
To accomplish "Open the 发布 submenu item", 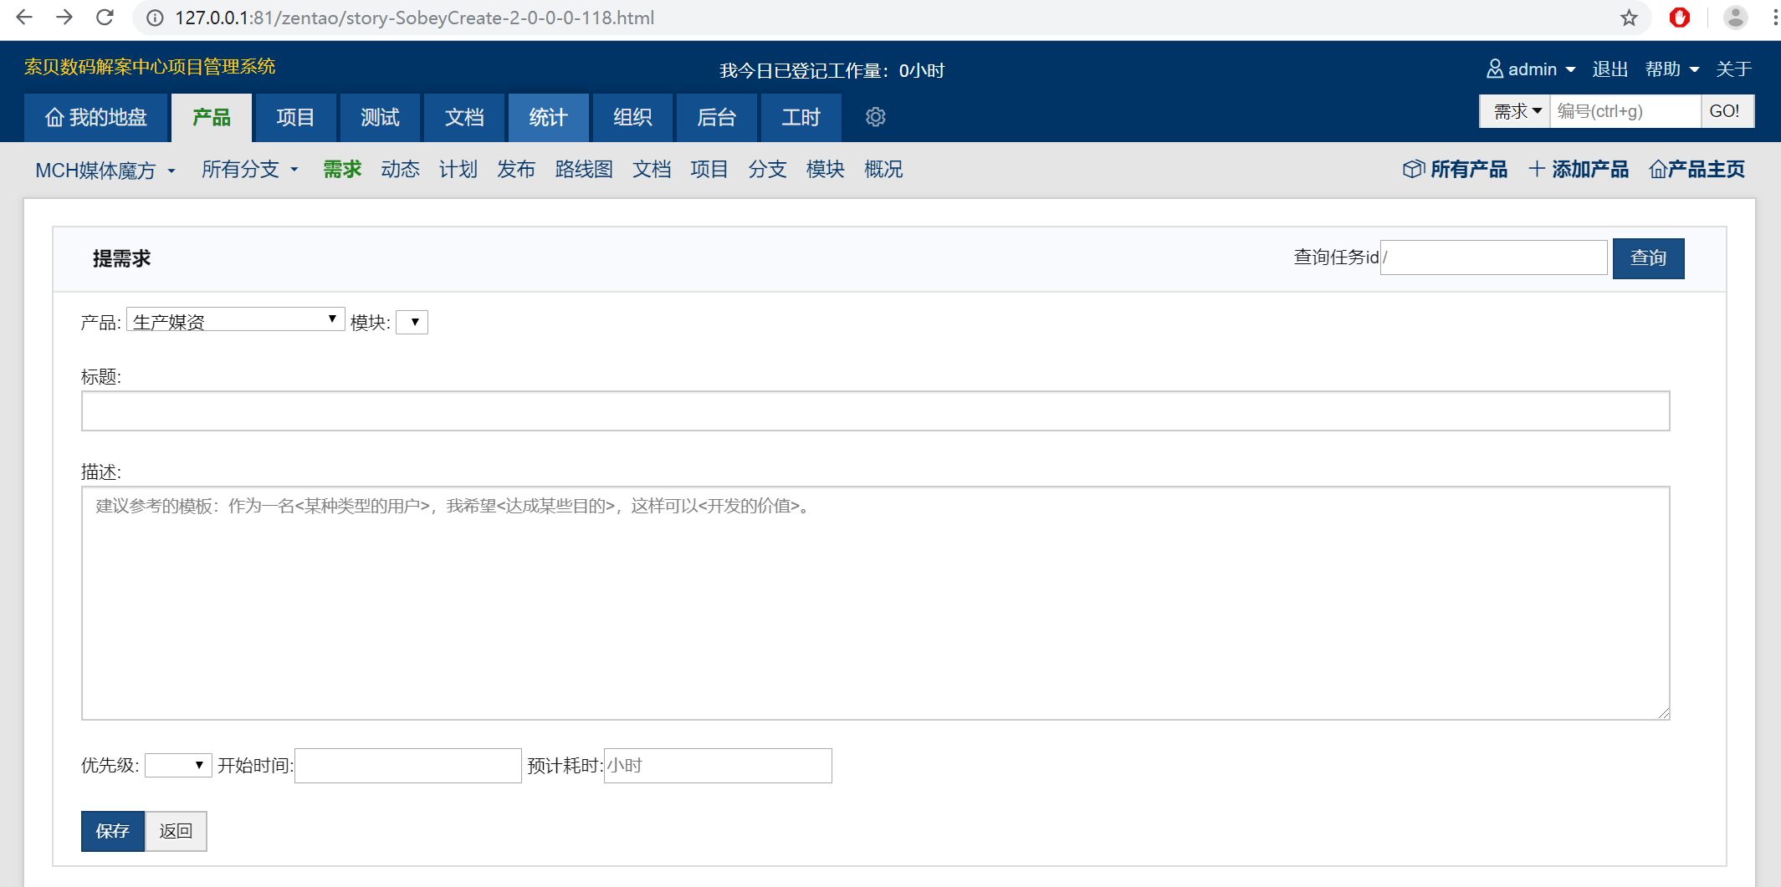I will point(515,170).
